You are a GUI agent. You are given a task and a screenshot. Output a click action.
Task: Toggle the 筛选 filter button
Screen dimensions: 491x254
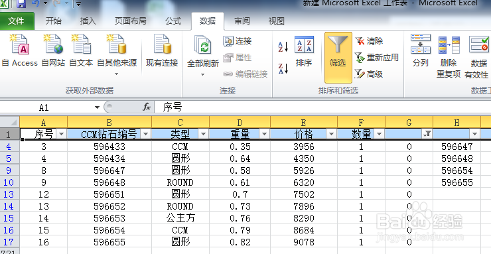tap(338, 58)
